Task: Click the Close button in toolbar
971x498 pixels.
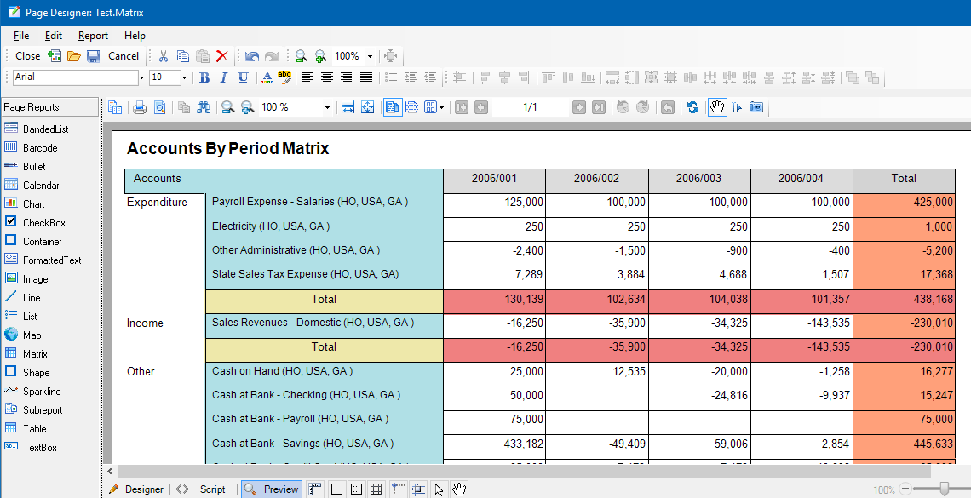Action: 27,56
